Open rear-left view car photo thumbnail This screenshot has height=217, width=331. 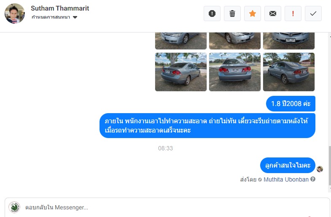[x=181, y=72]
